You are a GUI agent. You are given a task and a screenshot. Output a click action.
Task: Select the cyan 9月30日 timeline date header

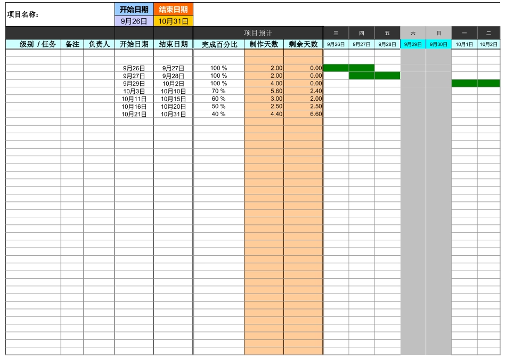pos(439,44)
